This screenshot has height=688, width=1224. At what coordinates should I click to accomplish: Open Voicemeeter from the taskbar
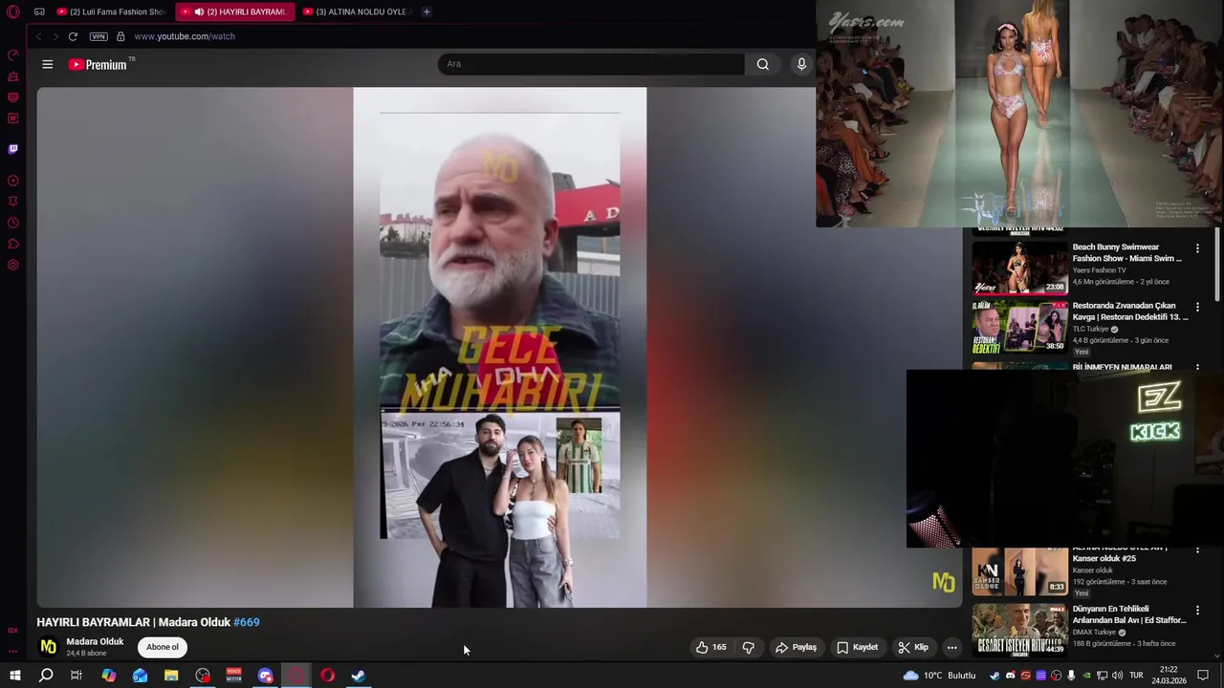233,676
